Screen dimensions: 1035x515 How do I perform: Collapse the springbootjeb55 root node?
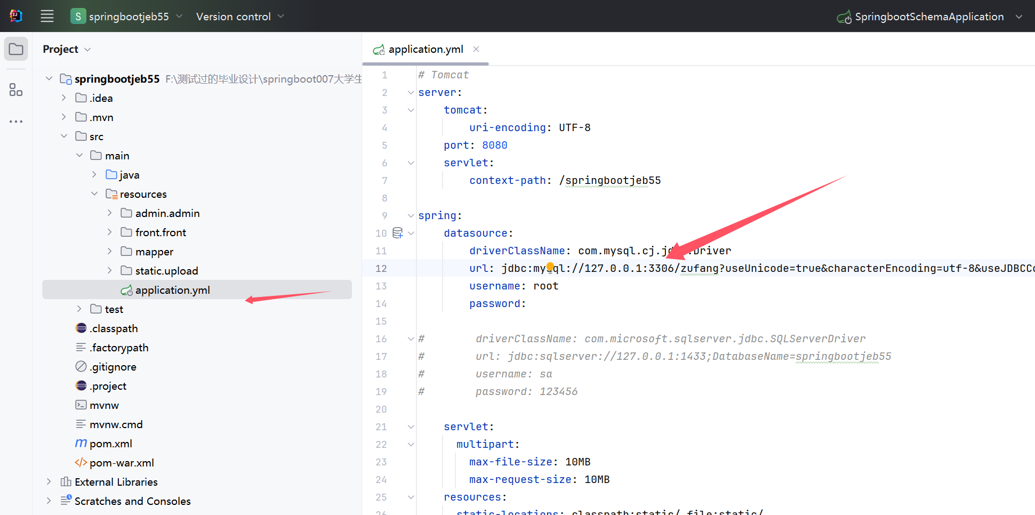coord(49,78)
